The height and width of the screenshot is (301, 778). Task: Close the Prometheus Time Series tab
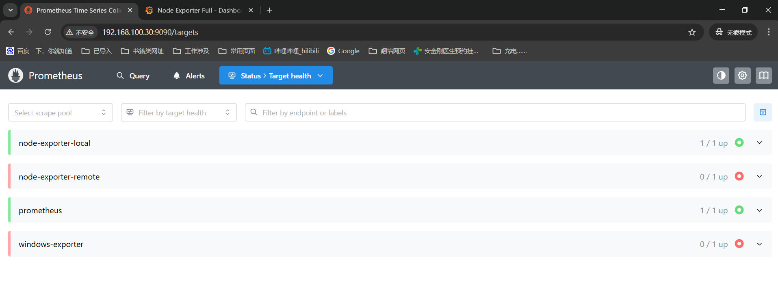[130, 10]
